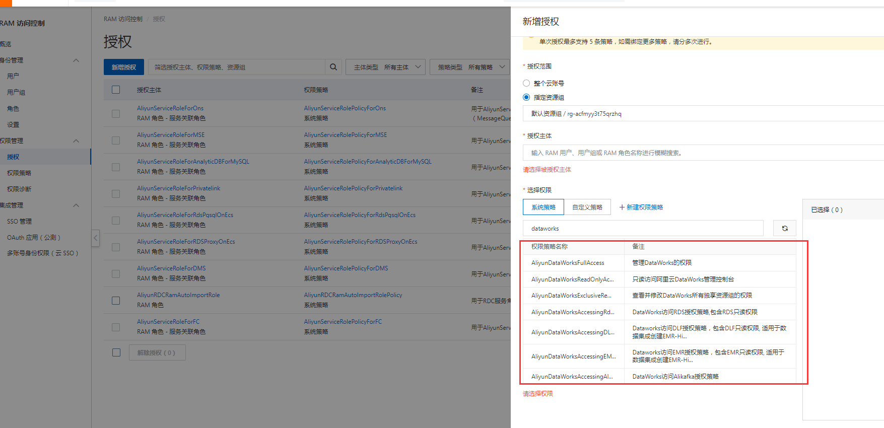The height and width of the screenshot is (428, 884).
Task: Select the AliyunDataWorksFullAccess policy row
Action: tap(659, 263)
